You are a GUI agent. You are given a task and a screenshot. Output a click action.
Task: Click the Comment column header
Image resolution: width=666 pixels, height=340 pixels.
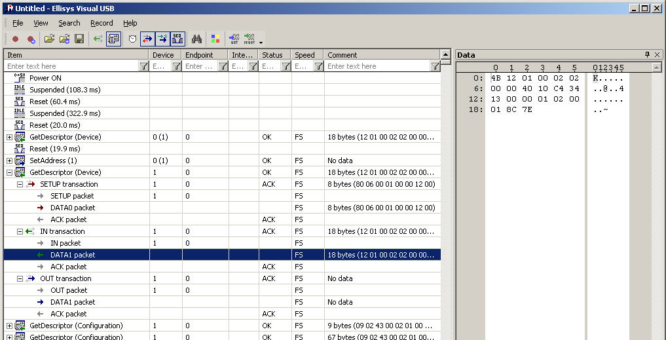[x=382, y=55]
